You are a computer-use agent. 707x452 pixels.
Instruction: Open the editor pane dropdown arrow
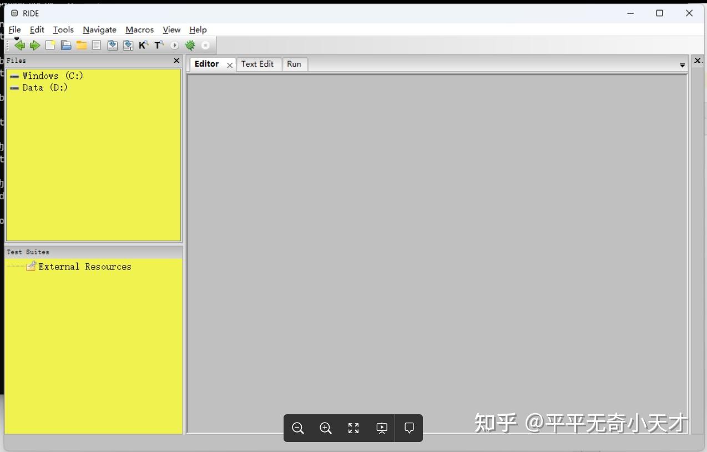pos(682,65)
